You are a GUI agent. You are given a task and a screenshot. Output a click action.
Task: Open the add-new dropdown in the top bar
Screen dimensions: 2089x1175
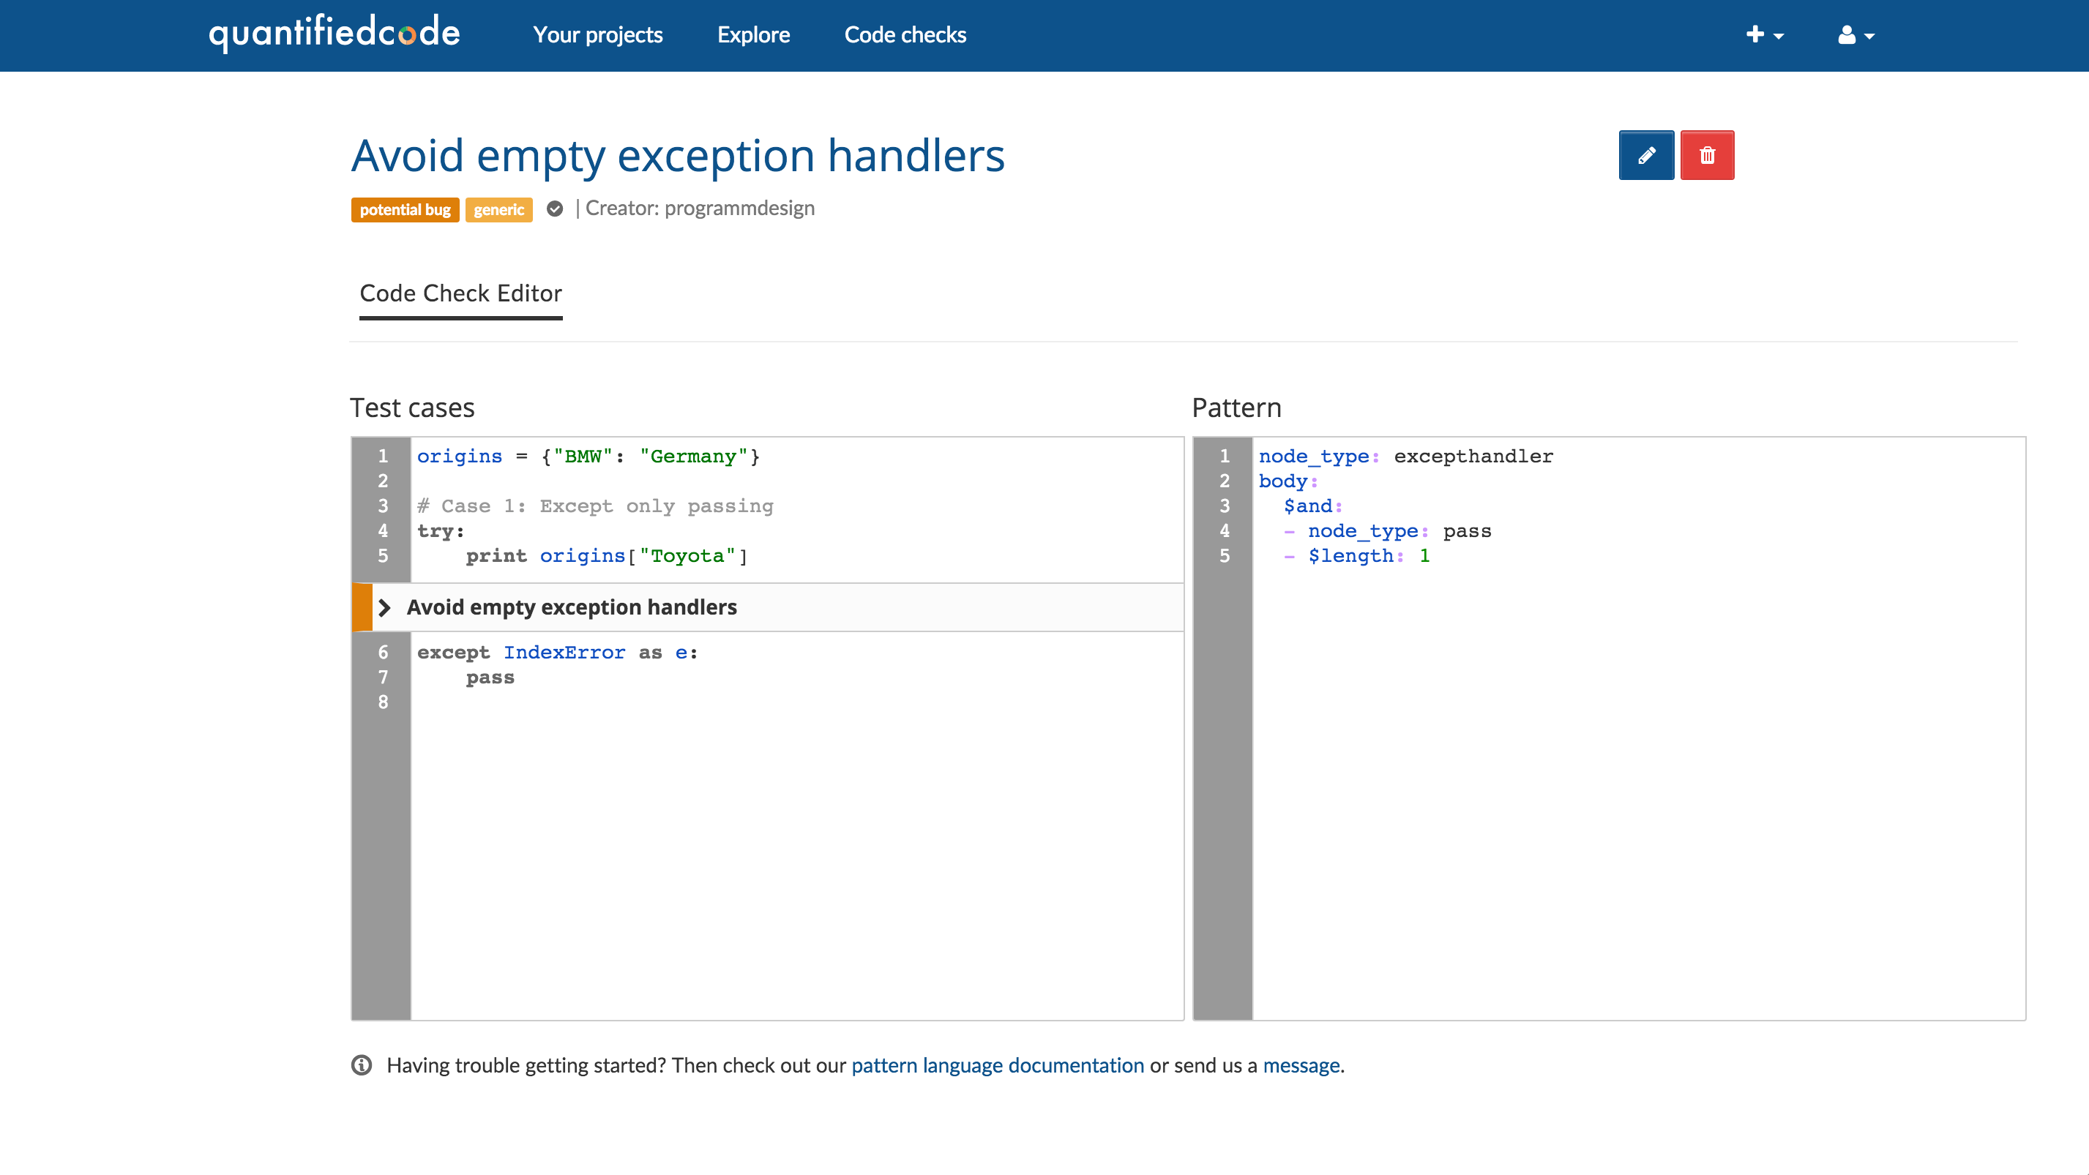point(1765,35)
